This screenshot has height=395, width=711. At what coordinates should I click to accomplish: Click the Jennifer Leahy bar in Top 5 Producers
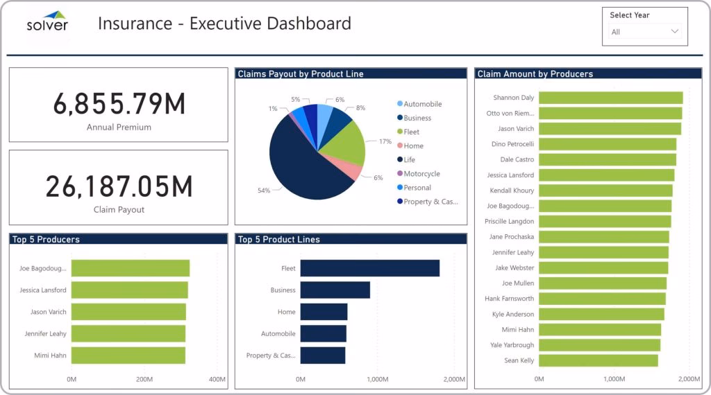128,333
